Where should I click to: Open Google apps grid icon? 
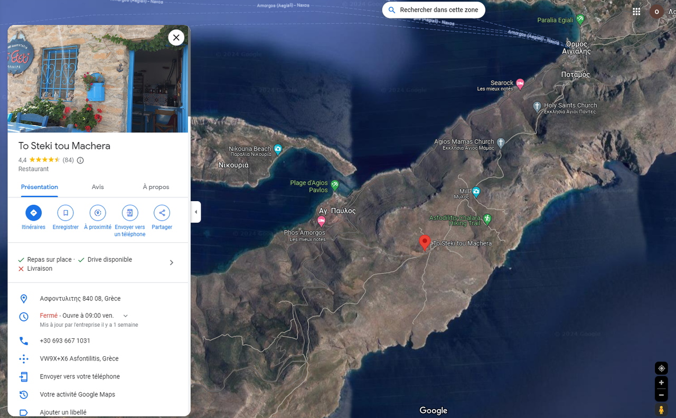click(x=636, y=12)
